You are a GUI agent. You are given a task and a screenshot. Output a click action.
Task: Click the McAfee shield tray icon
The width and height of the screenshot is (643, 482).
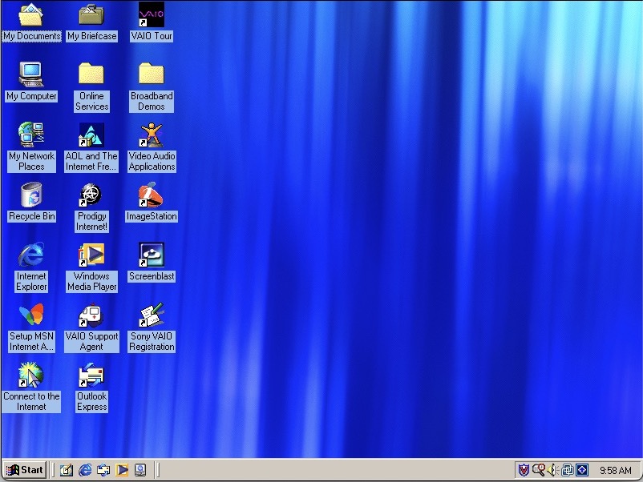[x=524, y=470]
